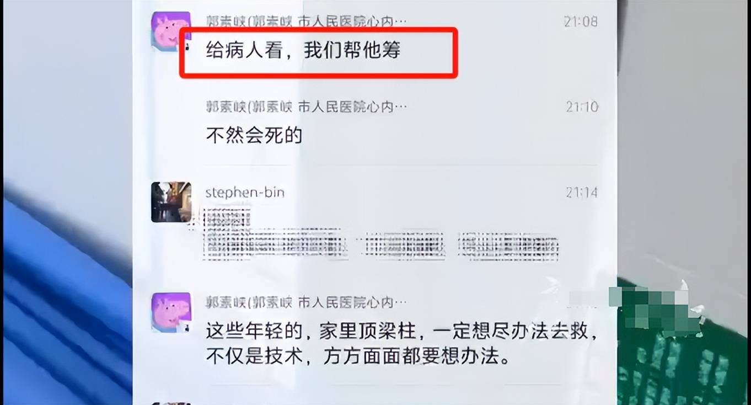This screenshot has height=405, width=751.
Task: Tap the mosaic-blurred area at the right of the last message header
Action: pyautogui.click(x=629, y=303)
